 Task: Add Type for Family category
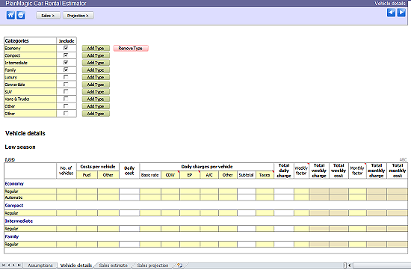[96, 70]
